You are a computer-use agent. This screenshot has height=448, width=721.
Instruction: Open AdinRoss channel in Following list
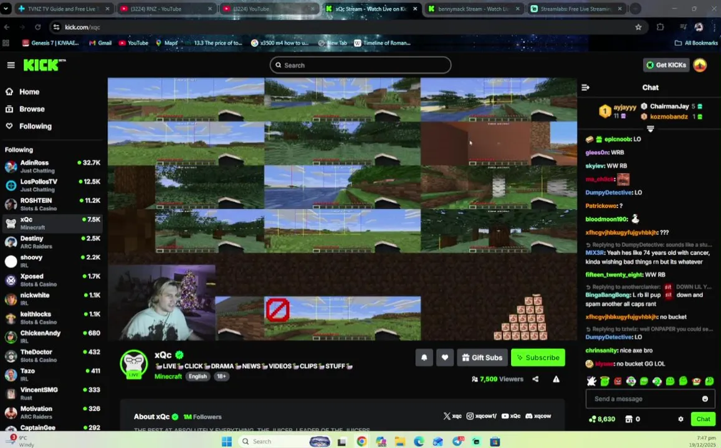(52, 166)
